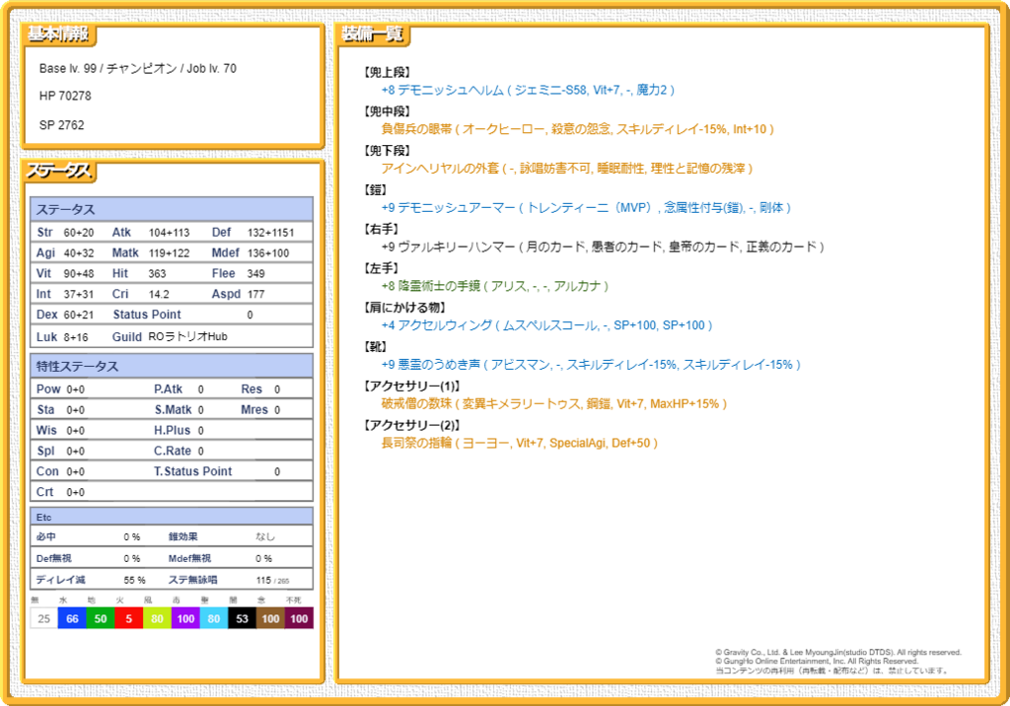
Task: Click the blue water resistance swatch 66
Action: [71, 618]
